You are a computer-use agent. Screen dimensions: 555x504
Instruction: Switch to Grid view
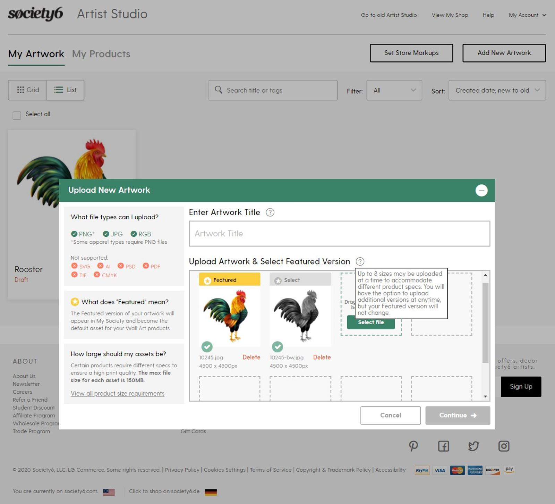click(27, 90)
